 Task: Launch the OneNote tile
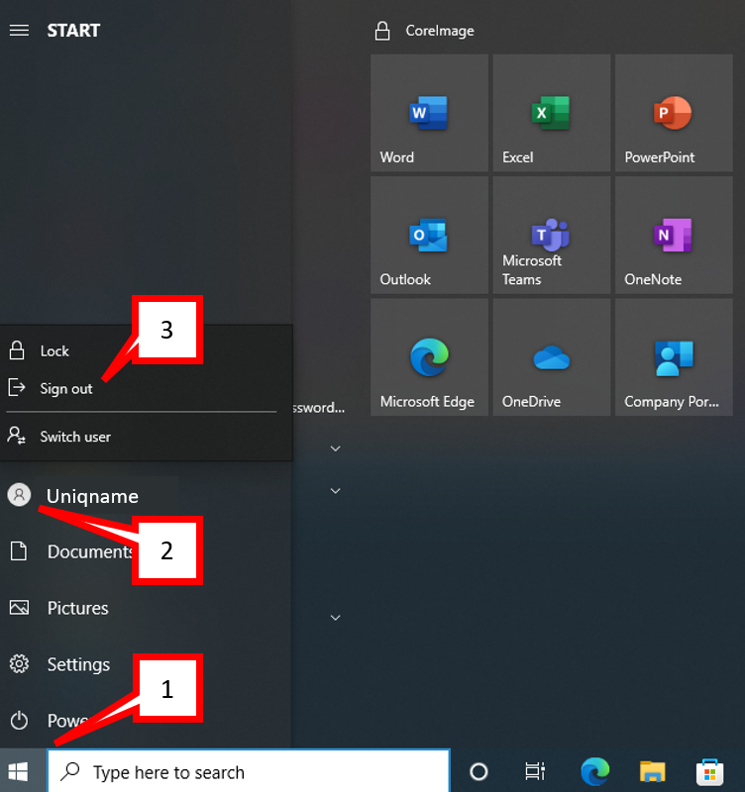[x=674, y=235]
